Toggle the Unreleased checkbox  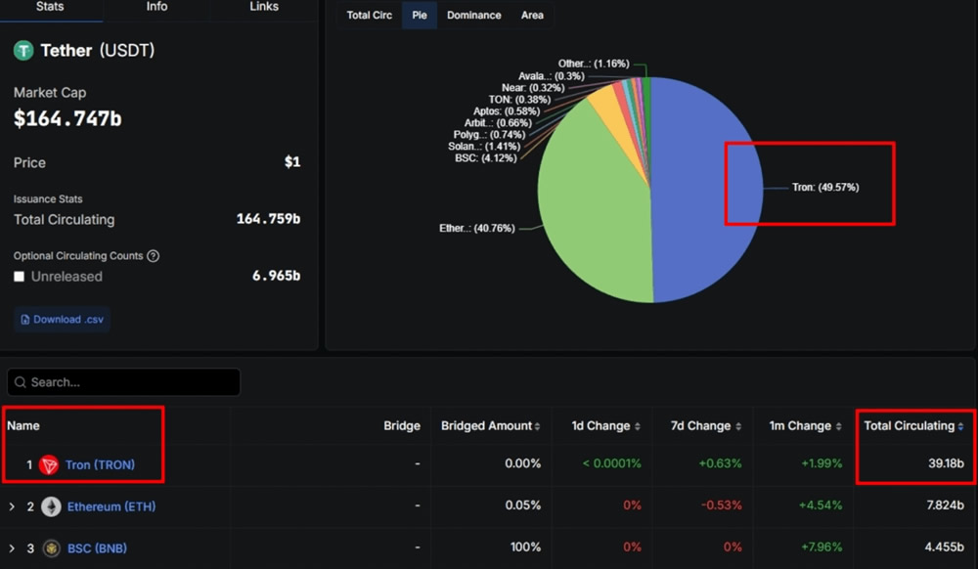pos(20,277)
